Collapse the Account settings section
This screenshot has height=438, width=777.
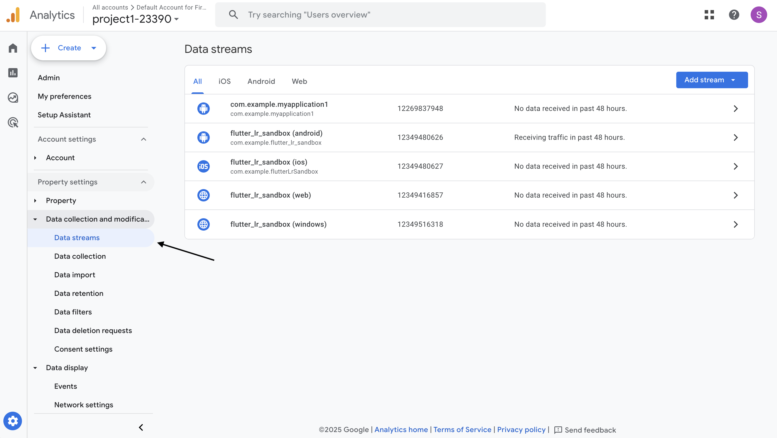click(x=144, y=139)
